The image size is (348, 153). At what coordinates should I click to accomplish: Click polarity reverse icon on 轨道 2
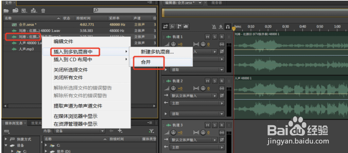point(222,96)
